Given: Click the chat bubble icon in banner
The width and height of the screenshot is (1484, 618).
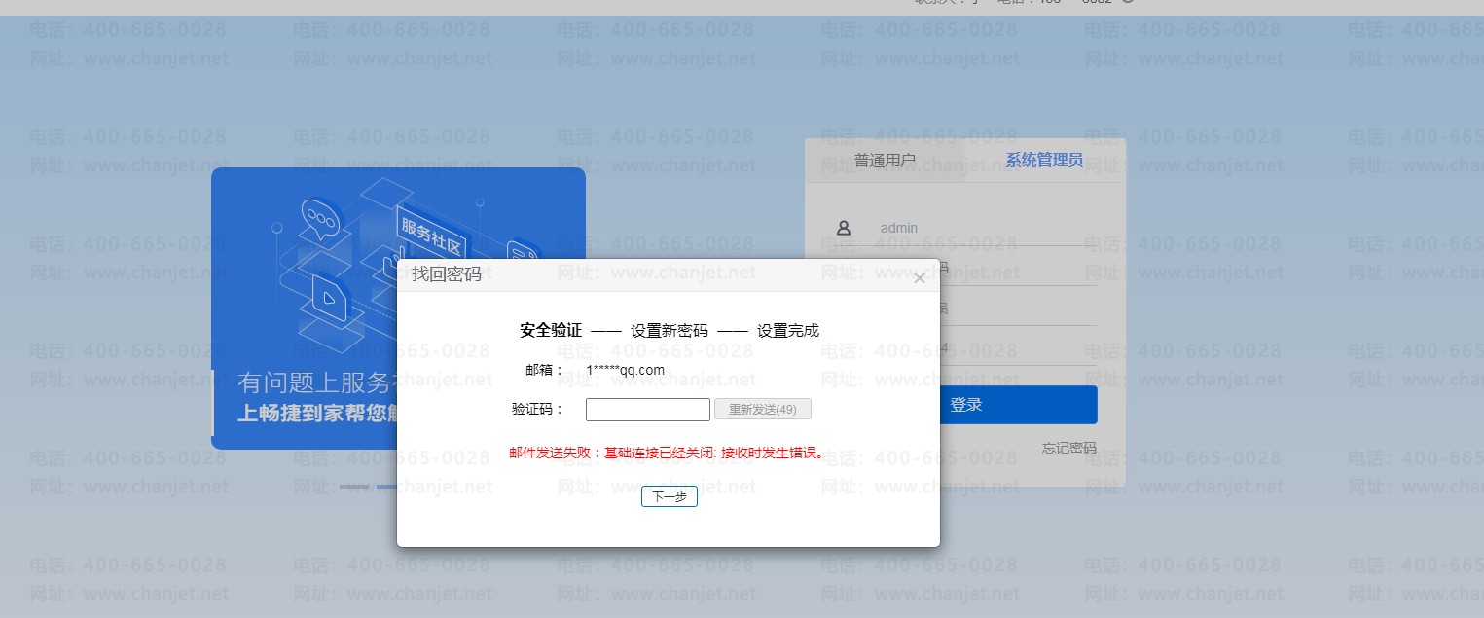Looking at the screenshot, I should [318, 216].
